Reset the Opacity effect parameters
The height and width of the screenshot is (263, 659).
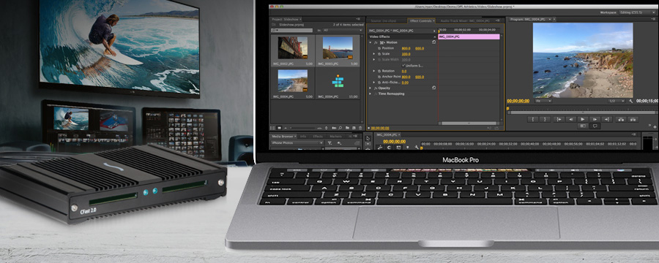pyautogui.click(x=433, y=88)
